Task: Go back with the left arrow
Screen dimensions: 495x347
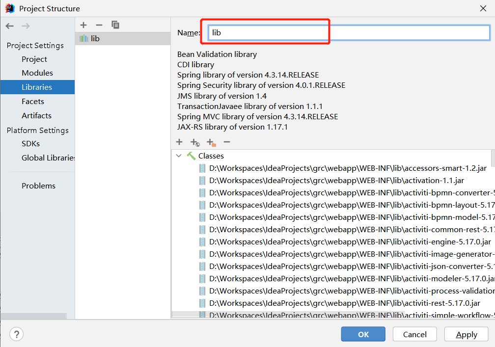Action: click(x=9, y=26)
